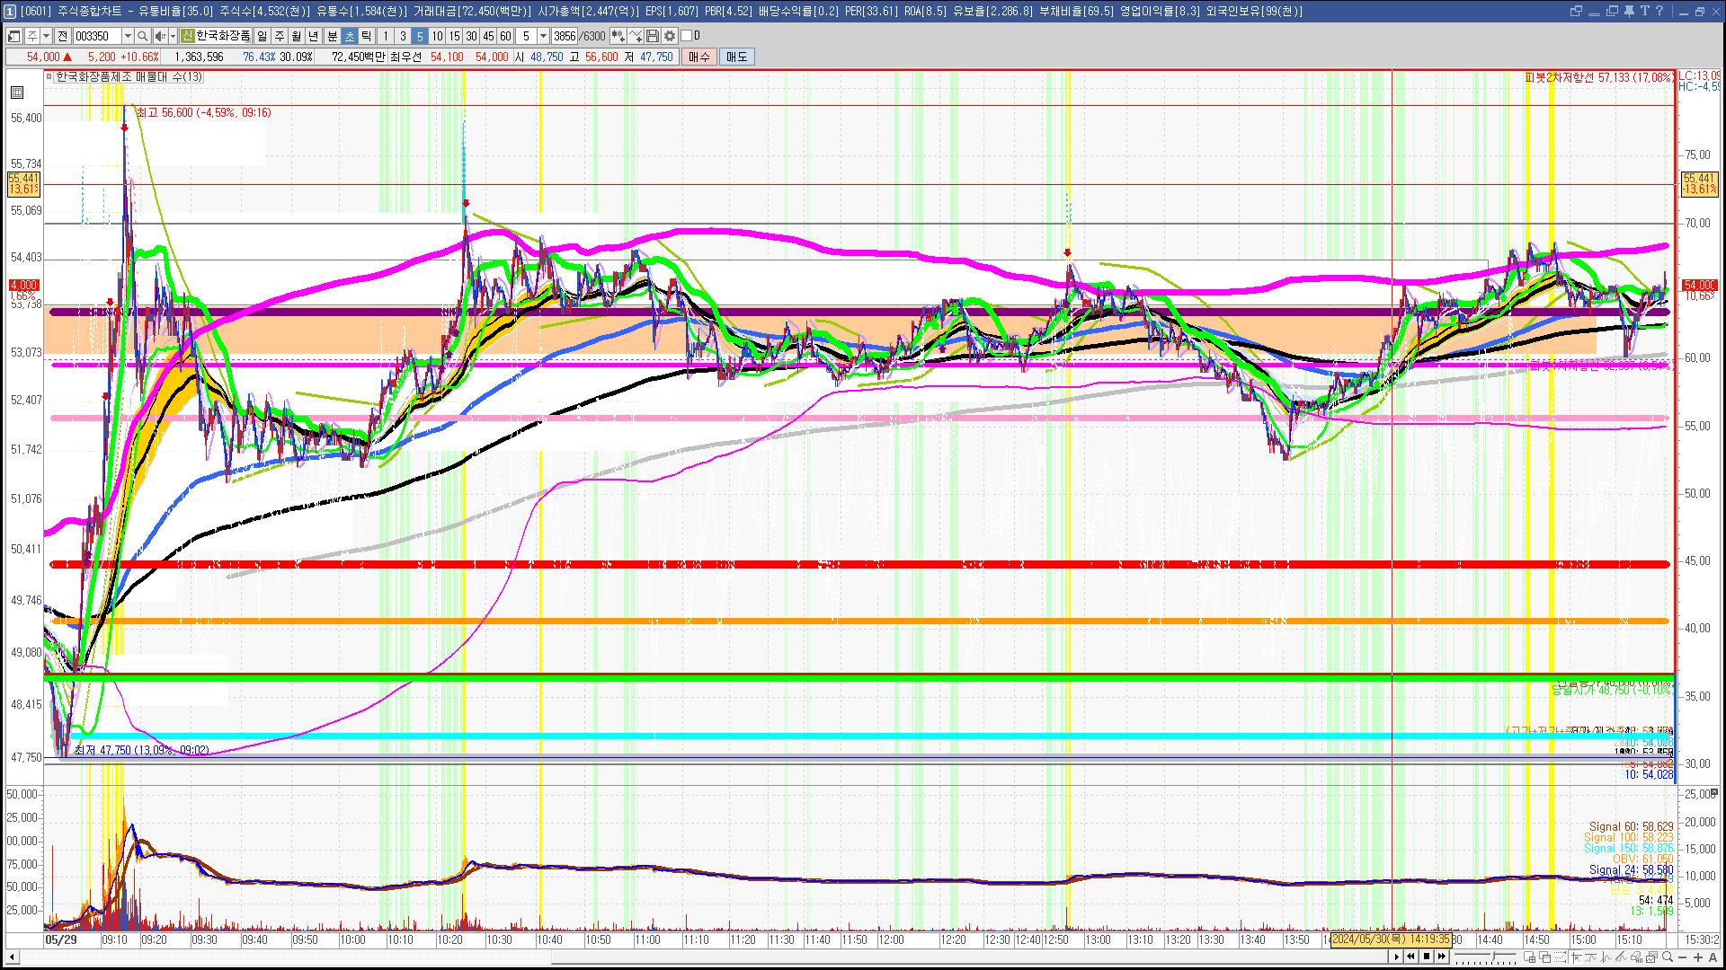Open the stock code dropdown arrow
Viewport: 1726px width, 970px height.
(x=128, y=36)
